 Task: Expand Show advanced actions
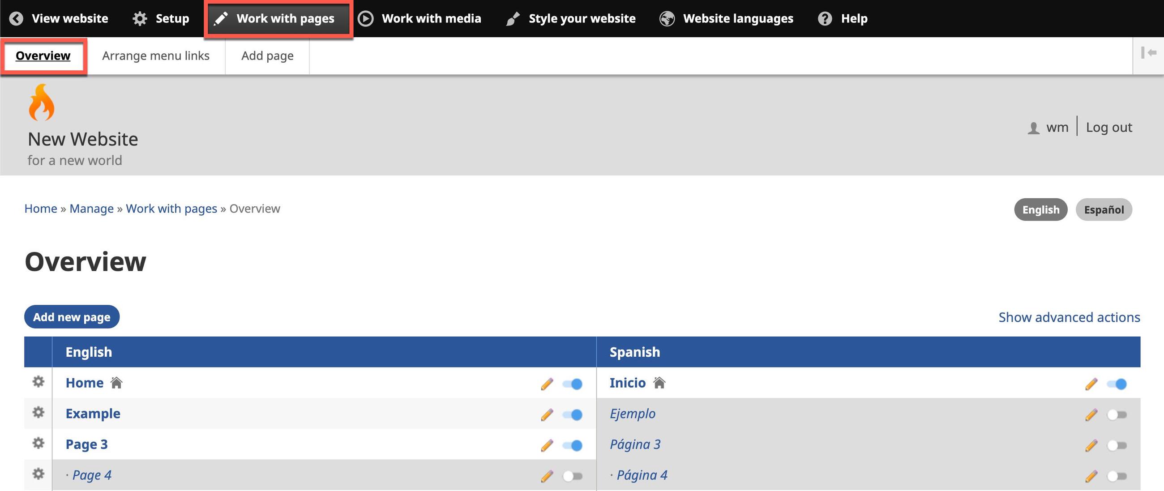click(x=1069, y=317)
